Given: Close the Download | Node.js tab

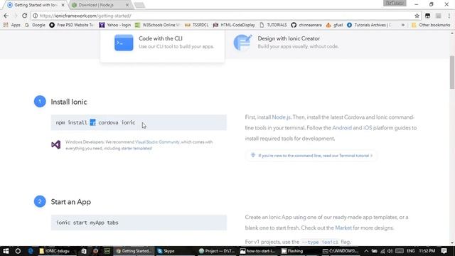Looking at the screenshot, I should 127,5.
